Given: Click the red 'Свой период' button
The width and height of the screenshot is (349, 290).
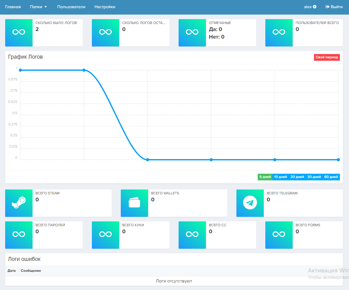Looking at the screenshot, I should tap(327, 57).
